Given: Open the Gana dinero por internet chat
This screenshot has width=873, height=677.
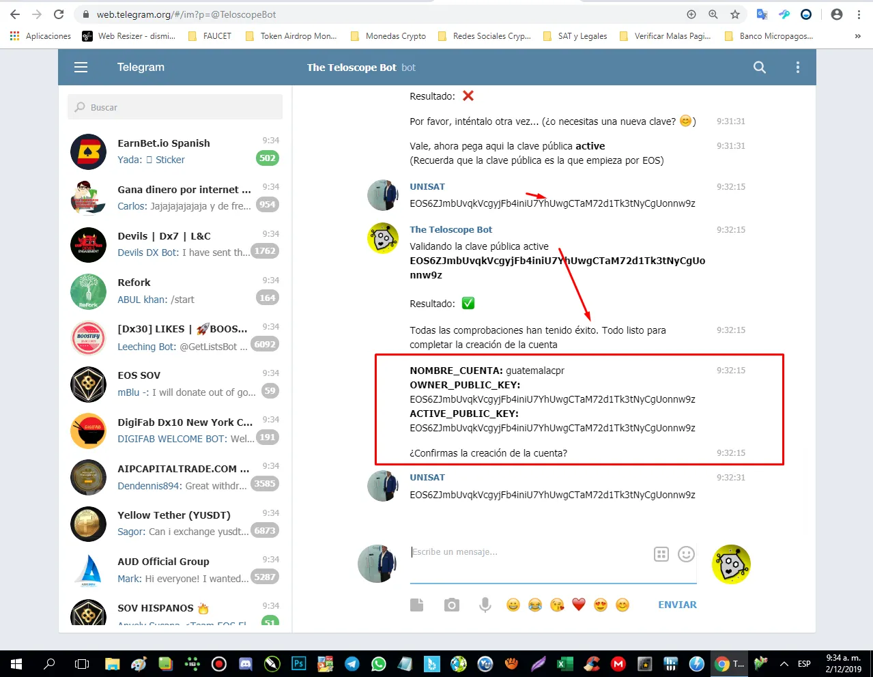Looking at the screenshot, I should [175, 197].
